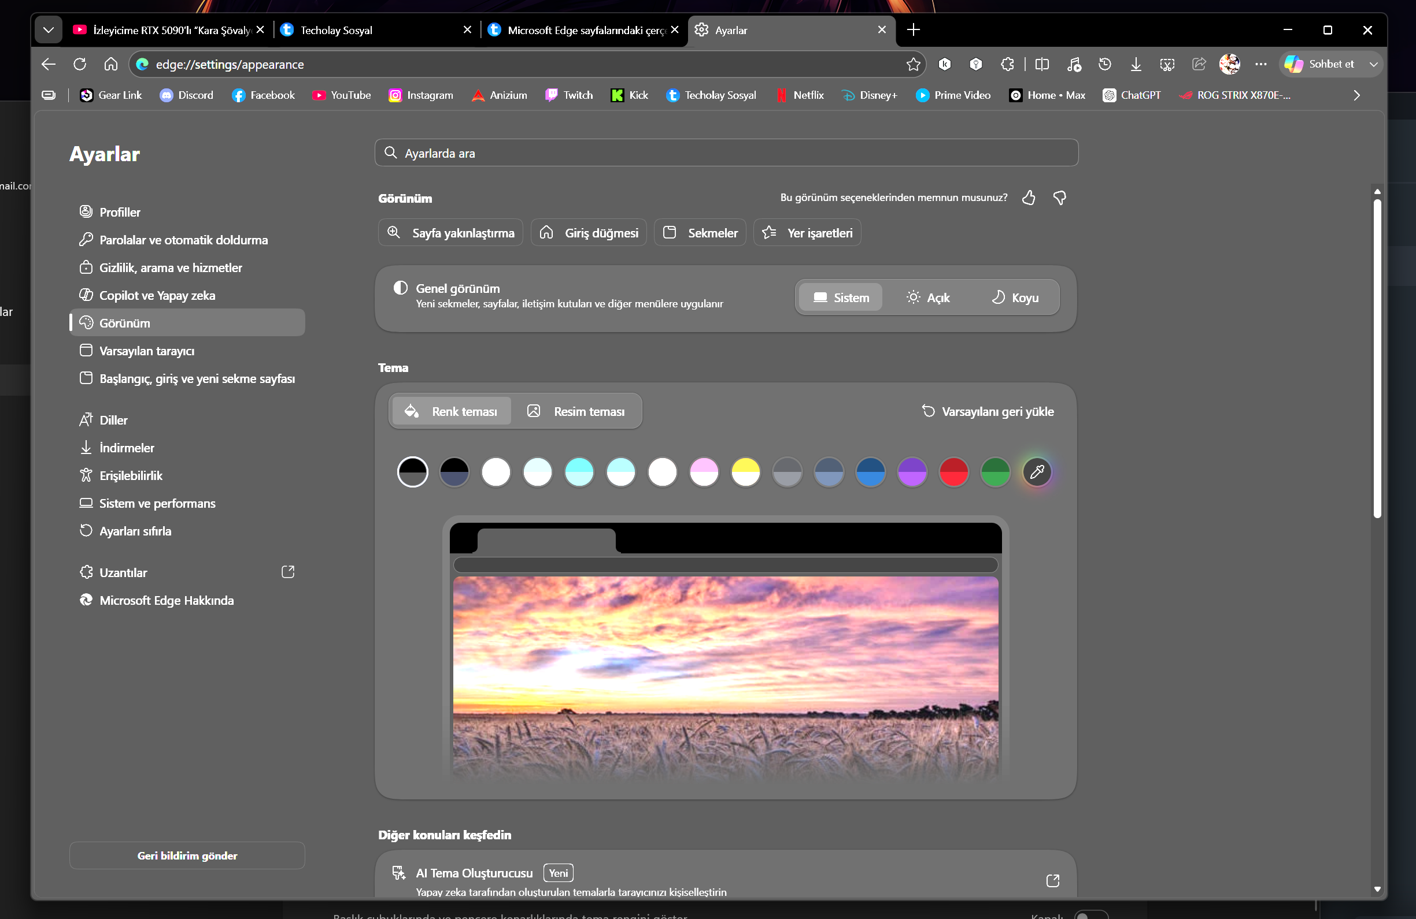
Task: Show more bookmarks with the overflow chevron
Action: pyautogui.click(x=1356, y=95)
